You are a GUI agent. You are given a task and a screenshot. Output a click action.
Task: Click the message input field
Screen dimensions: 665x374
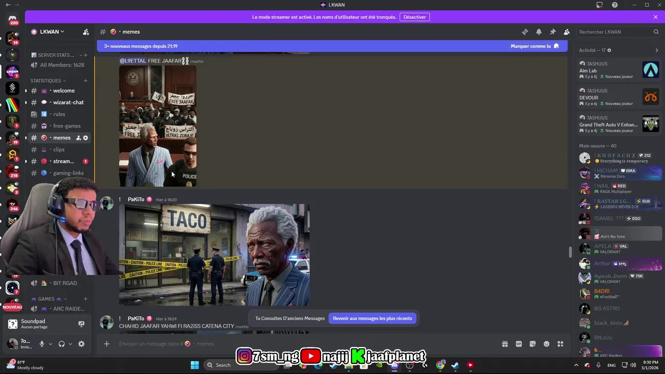(307, 344)
